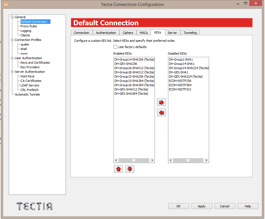The height and width of the screenshot is (219, 265).
Task: Open Proxy Rules in the tree
Action: (29, 26)
